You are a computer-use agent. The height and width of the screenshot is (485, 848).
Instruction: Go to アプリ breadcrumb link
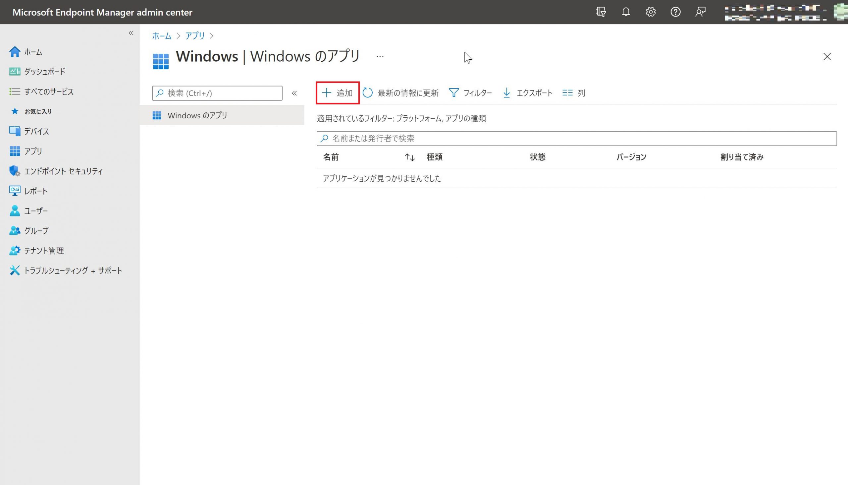[x=195, y=36]
